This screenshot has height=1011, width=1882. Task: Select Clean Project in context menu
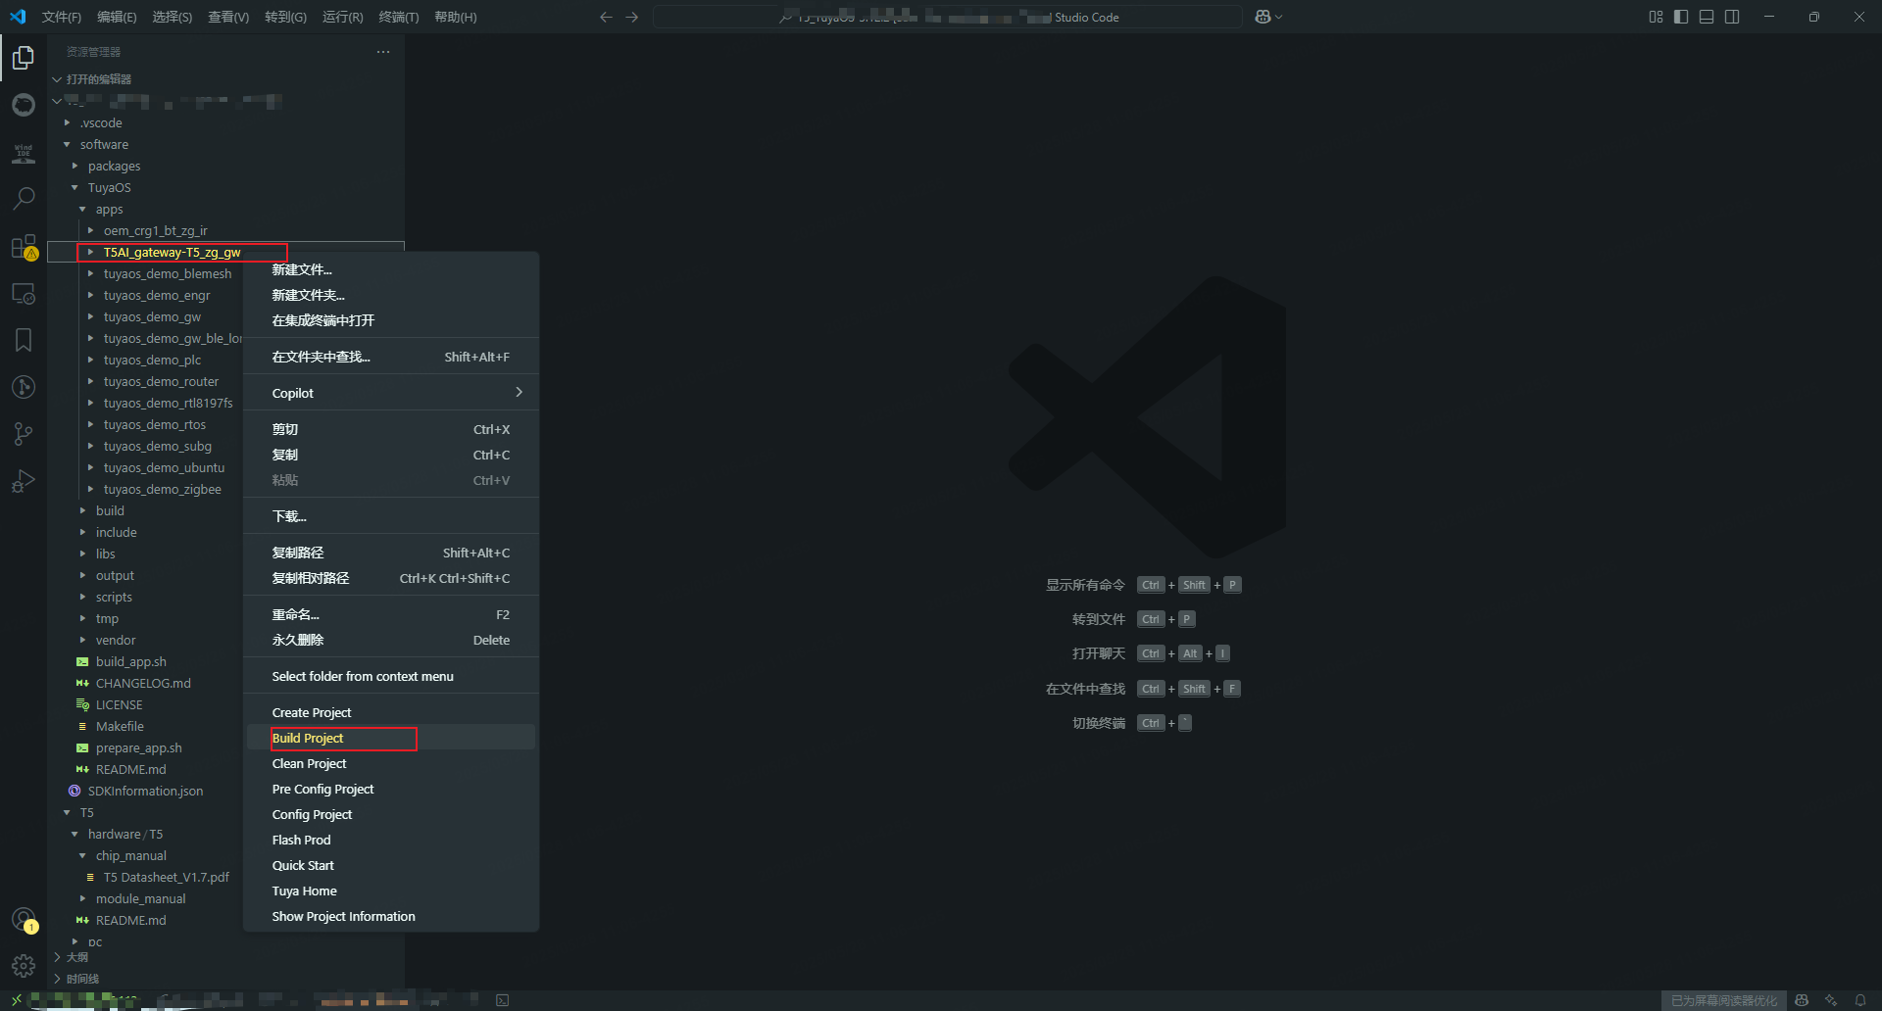[x=390, y=763]
